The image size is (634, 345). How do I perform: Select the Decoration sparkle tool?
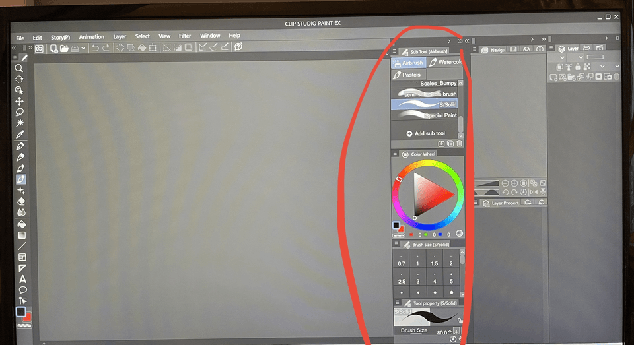click(21, 190)
